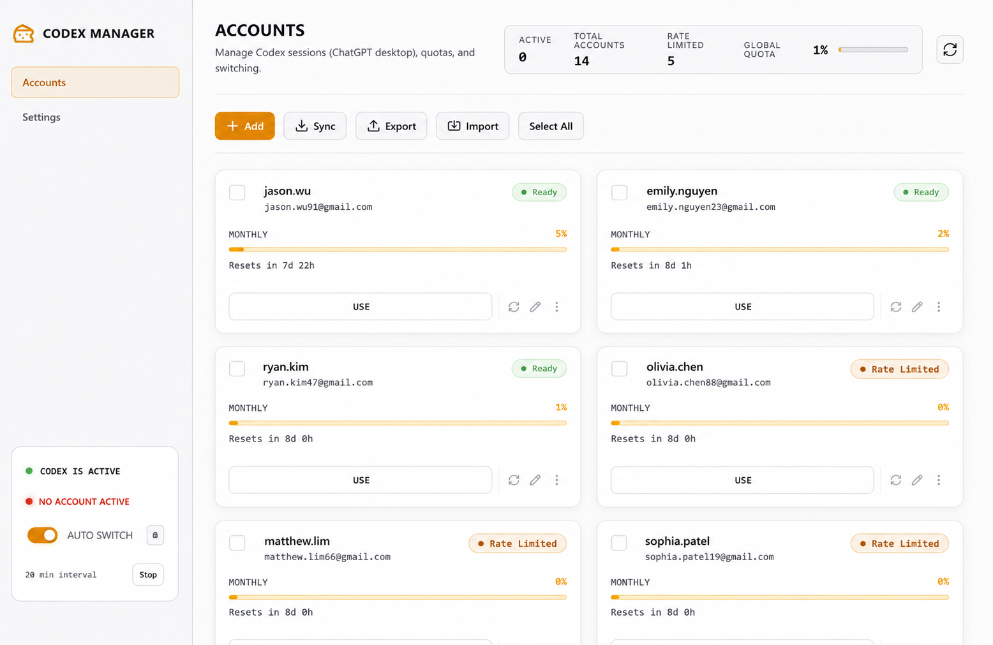Click the Global Quota progress bar
This screenshot has height=645, width=993.
click(x=873, y=50)
